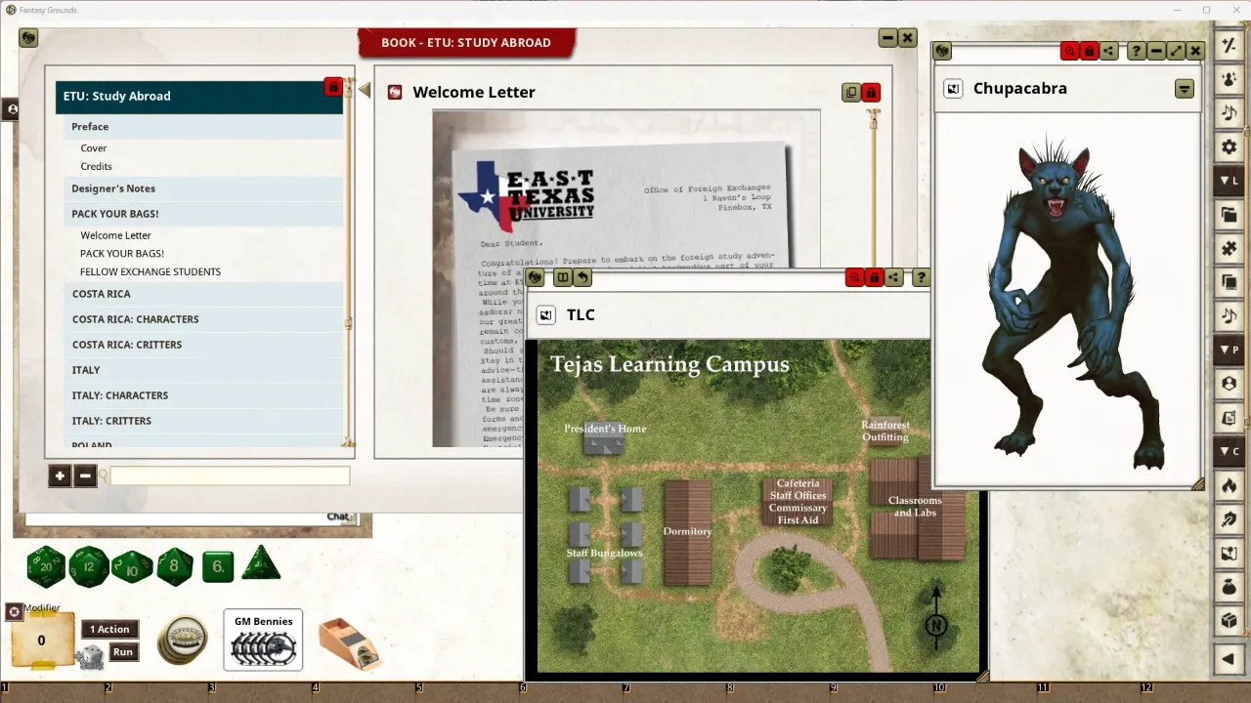This screenshot has height=703, width=1251.
Task: Collapse all chapters with minus button
Action: pos(84,476)
